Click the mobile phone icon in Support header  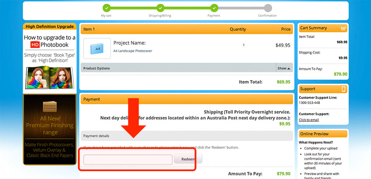344,89
